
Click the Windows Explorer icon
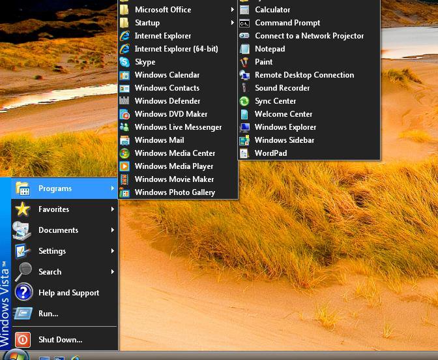point(244,127)
